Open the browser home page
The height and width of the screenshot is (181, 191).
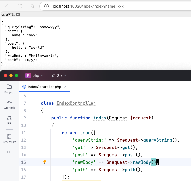click(32, 6)
